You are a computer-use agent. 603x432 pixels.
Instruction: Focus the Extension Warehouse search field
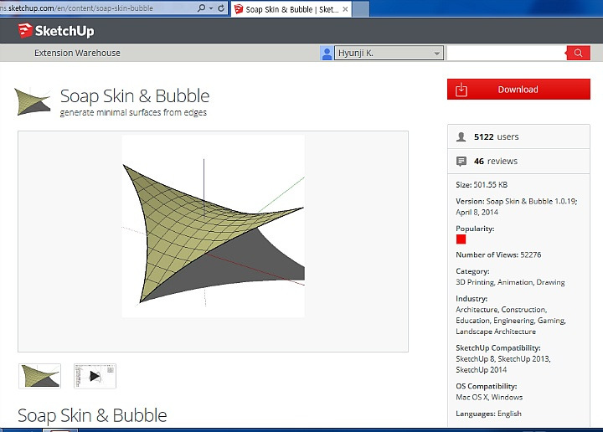pyautogui.click(x=507, y=53)
